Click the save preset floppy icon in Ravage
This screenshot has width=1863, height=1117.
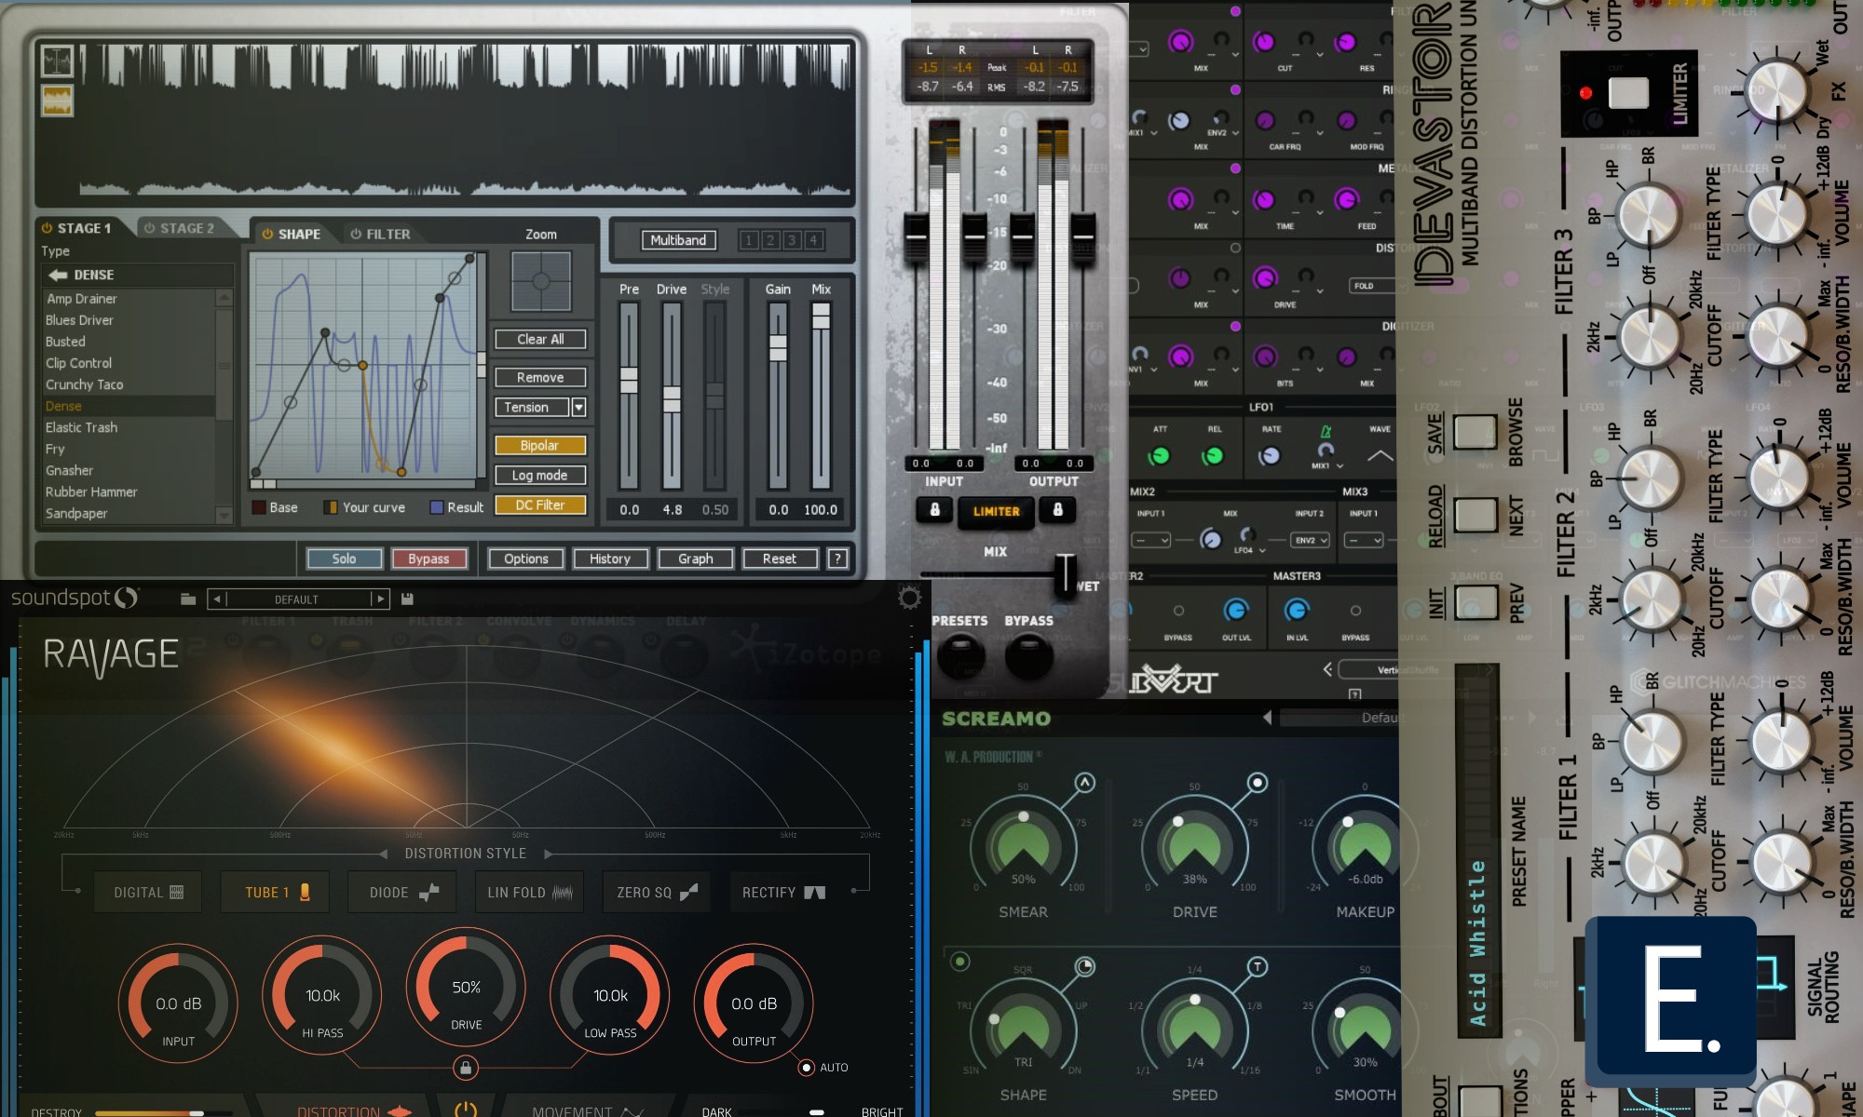point(407,599)
